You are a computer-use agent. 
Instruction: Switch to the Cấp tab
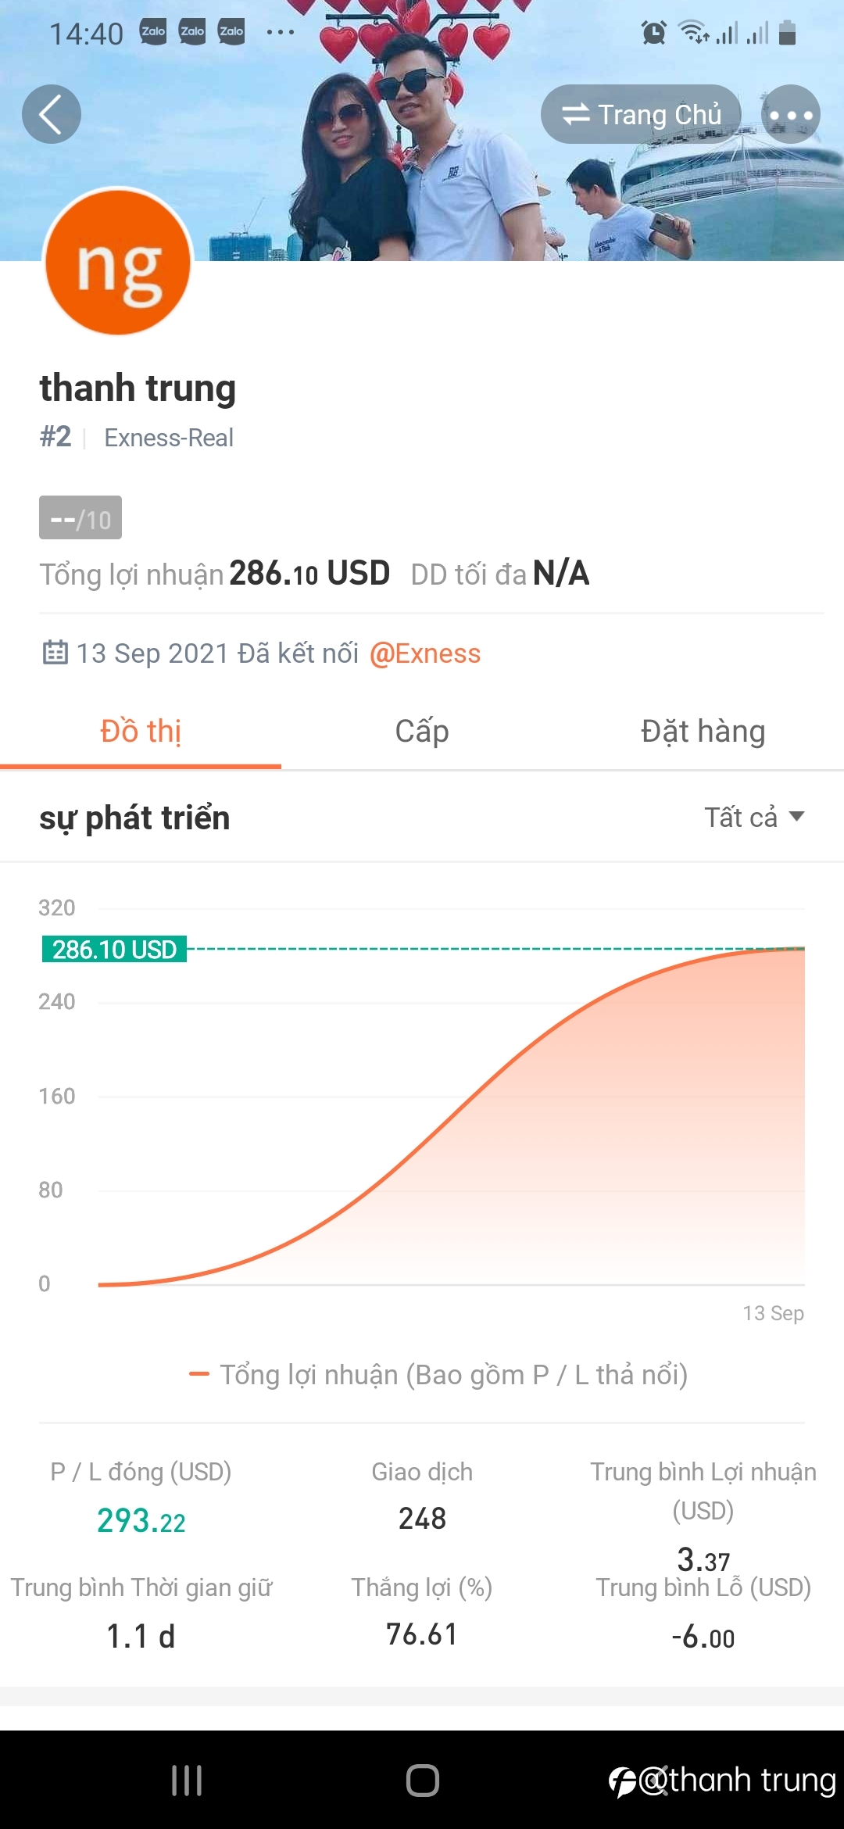click(x=422, y=732)
